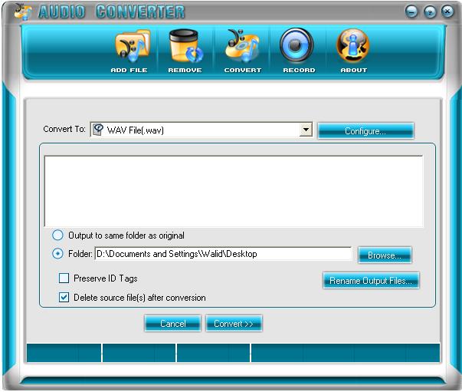Open Rename Output Files... dialog

(371, 281)
